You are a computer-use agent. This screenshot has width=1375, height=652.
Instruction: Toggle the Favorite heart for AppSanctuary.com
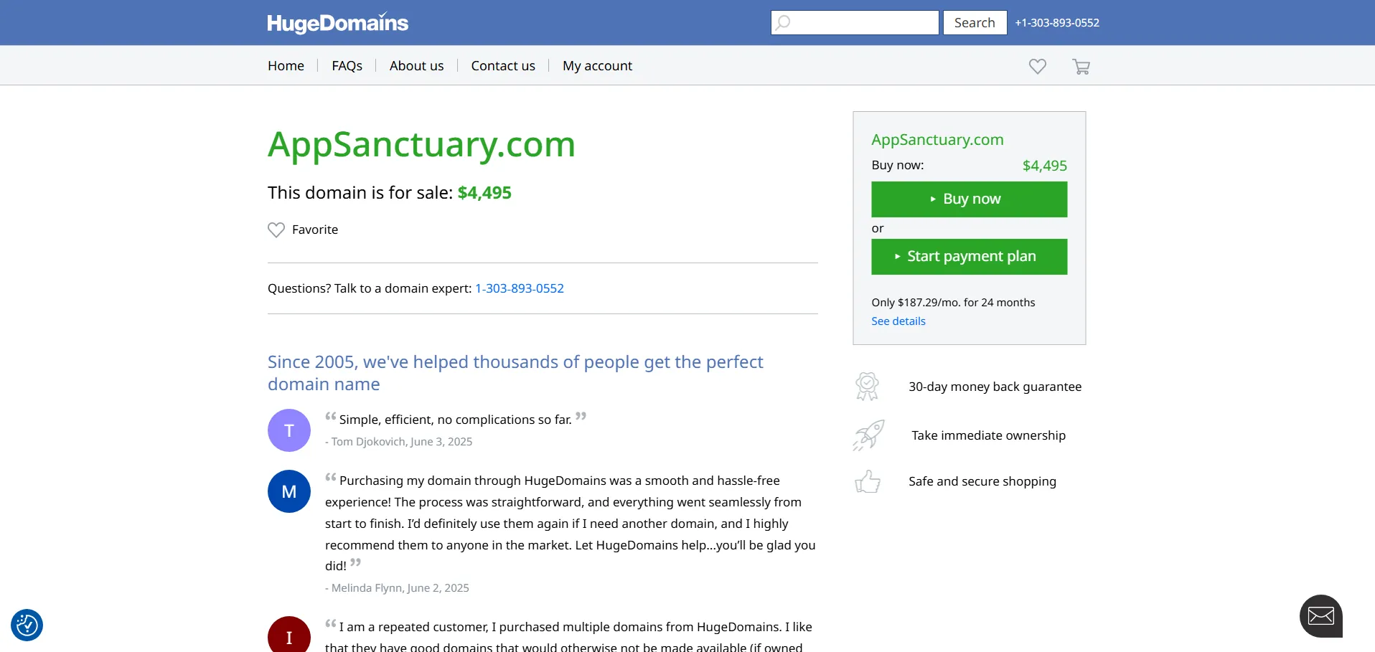tap(276, 230)
